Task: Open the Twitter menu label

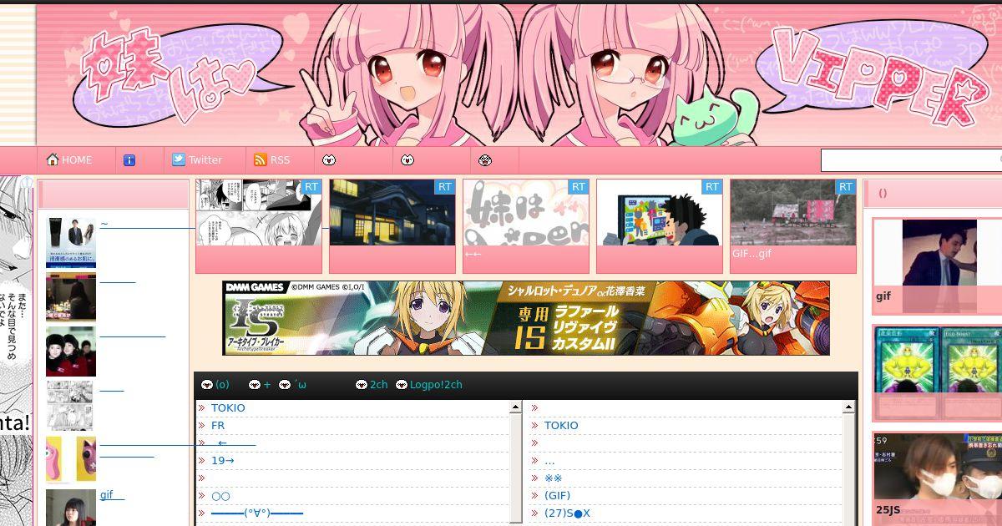Action: pos(205,160)
